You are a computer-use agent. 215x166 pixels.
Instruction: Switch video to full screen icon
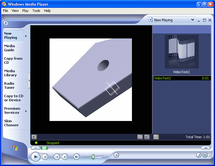147,137
